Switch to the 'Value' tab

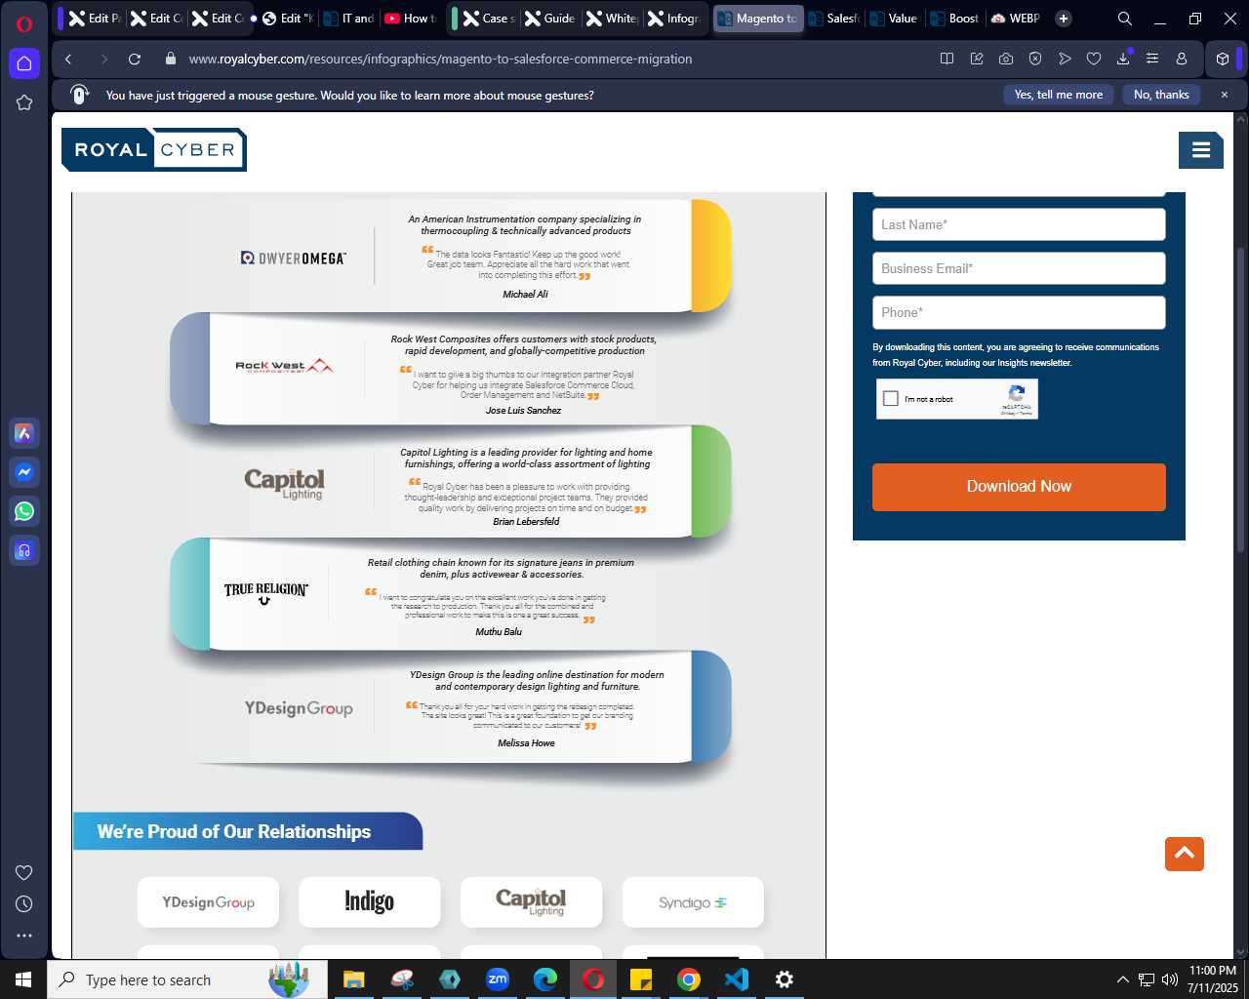(894, 19)
